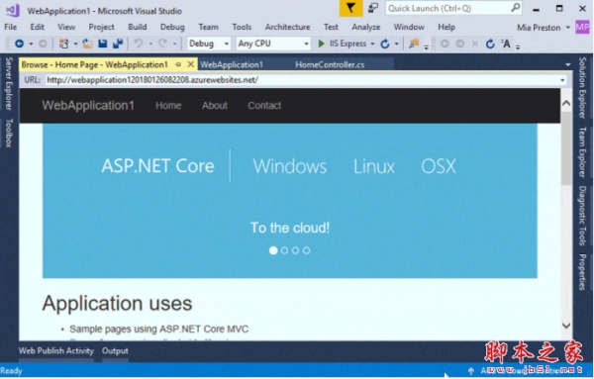Open the URL address history dropdown

(562, 80)
